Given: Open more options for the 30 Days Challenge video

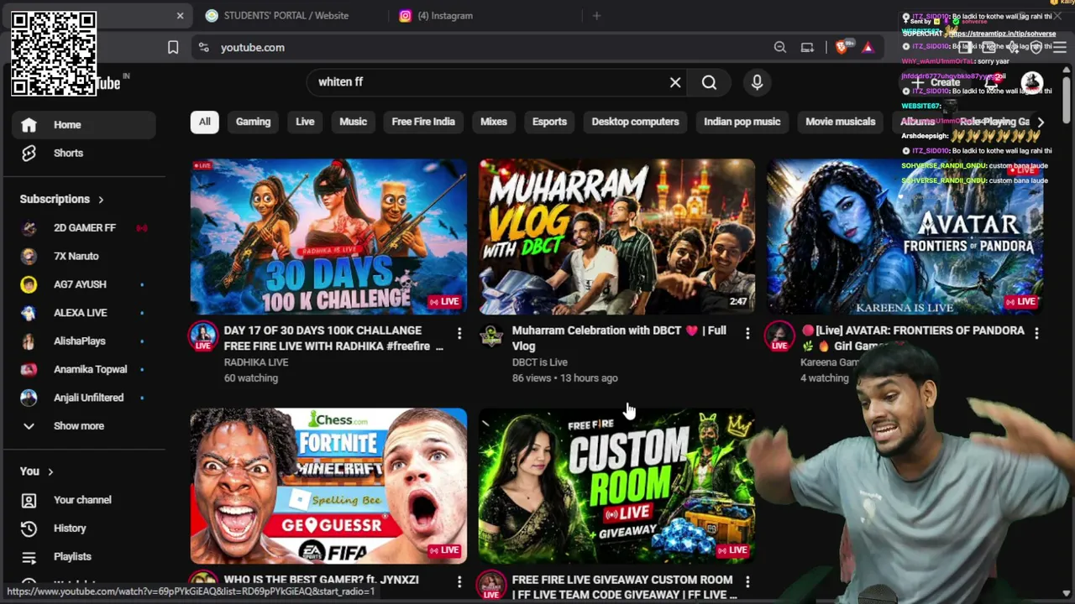Looking at the screenshot, I should [459, 334].
